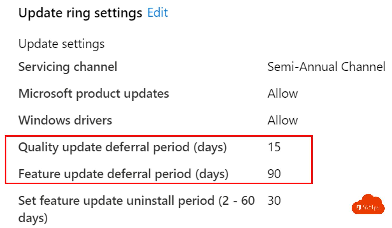Click the Edit link beside Update ring settings
392x228 pixels.
coord(158,13)
